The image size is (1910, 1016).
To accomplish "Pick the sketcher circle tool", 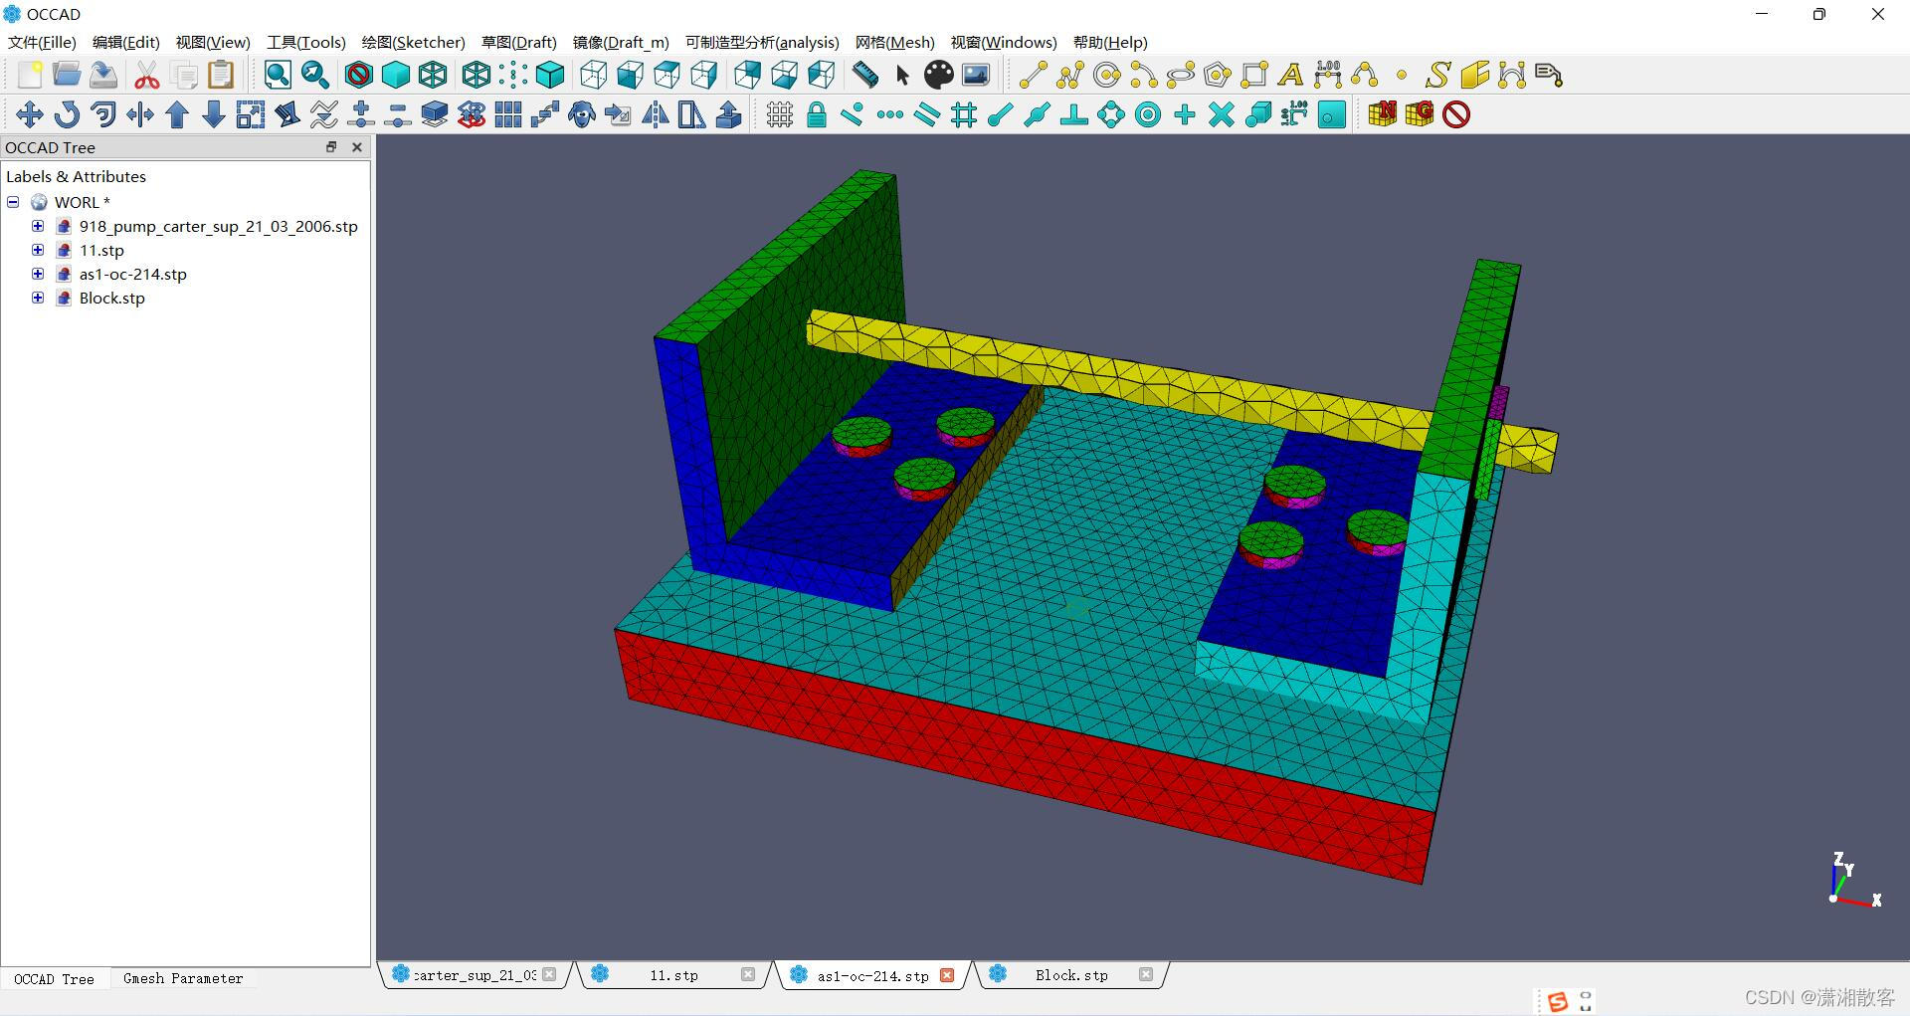I will tap(1106, 75).
